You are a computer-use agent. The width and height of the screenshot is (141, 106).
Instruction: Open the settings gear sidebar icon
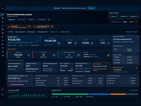click(x=3, y=55)
